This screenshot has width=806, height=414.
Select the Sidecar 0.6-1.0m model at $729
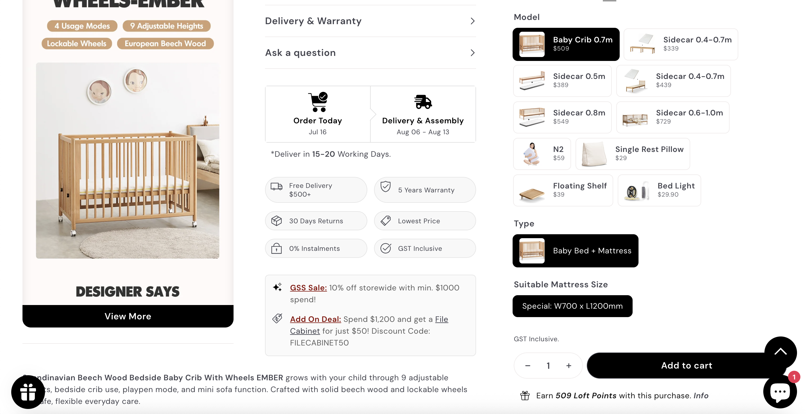point(673,117)
